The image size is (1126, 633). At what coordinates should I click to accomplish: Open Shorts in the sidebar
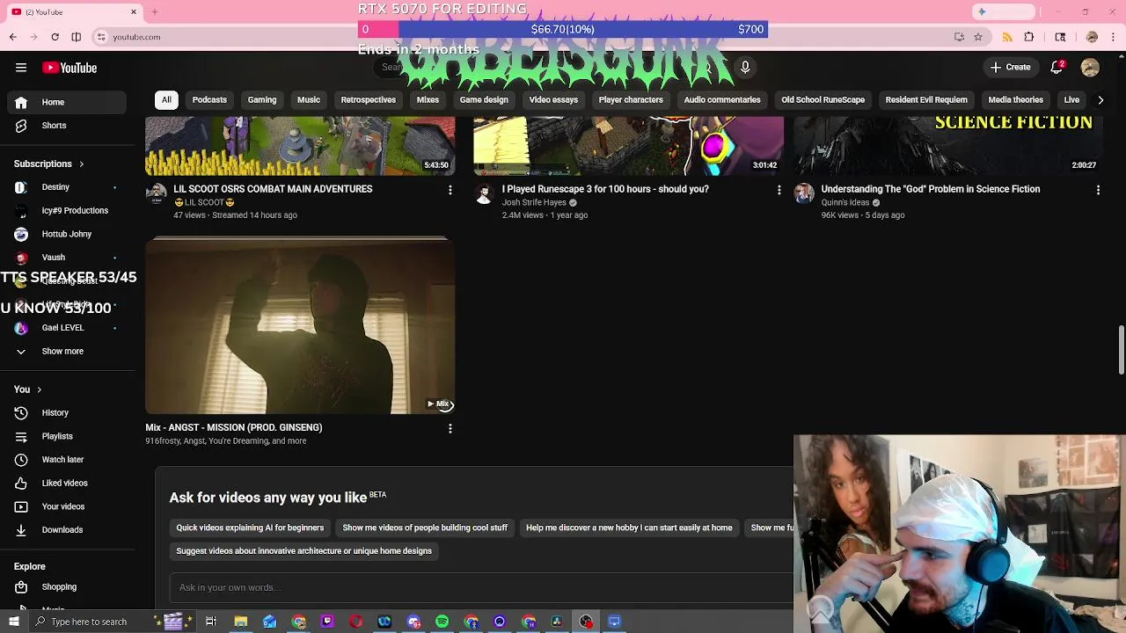pos(68,126)
